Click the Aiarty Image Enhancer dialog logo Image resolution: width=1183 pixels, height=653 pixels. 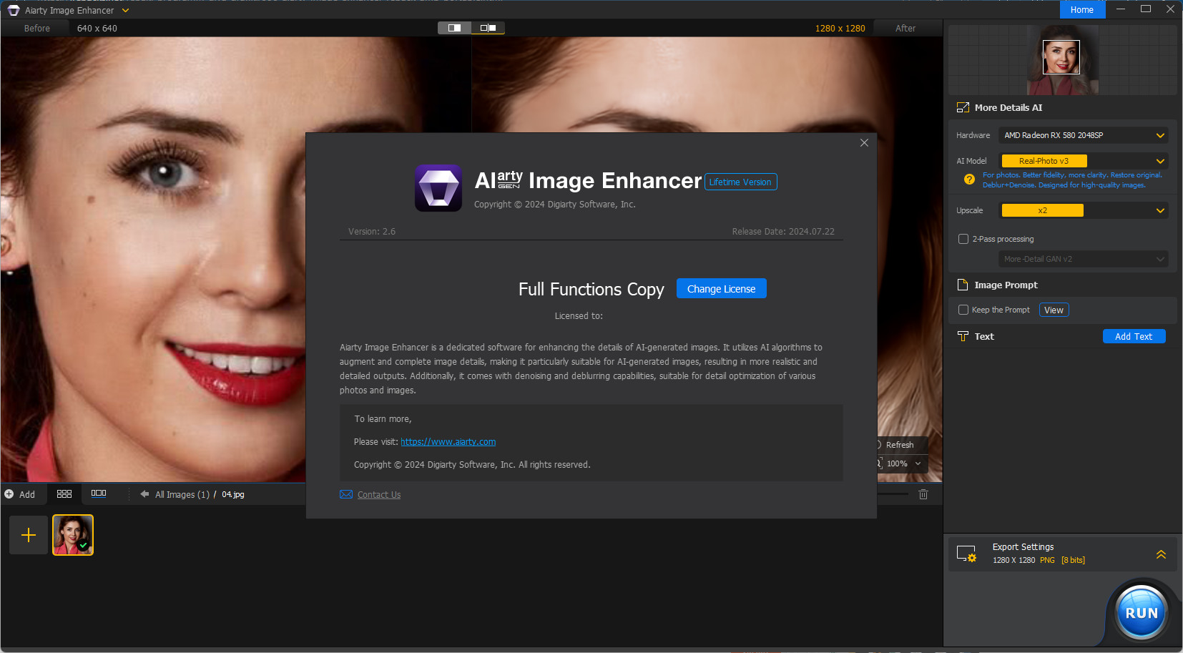(x=438, y=188)
